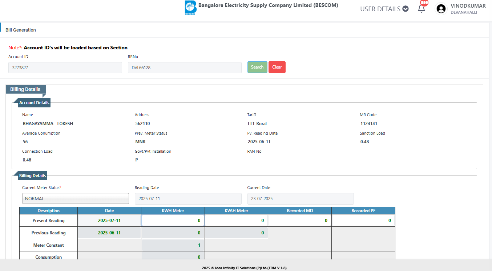
Task: Click the Consumption row label
Action: point(48,257)
